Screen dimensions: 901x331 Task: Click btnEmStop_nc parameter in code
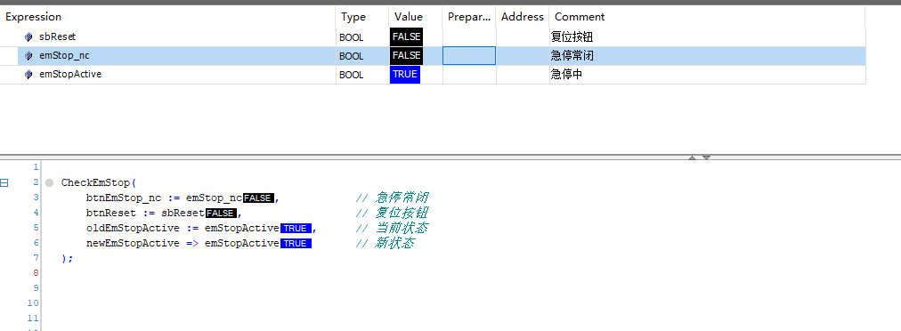(x=124, y=198)
